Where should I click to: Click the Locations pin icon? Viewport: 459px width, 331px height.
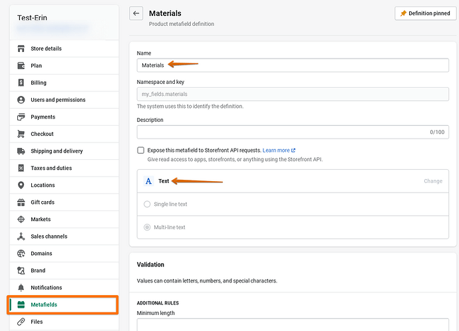[21, 185]
